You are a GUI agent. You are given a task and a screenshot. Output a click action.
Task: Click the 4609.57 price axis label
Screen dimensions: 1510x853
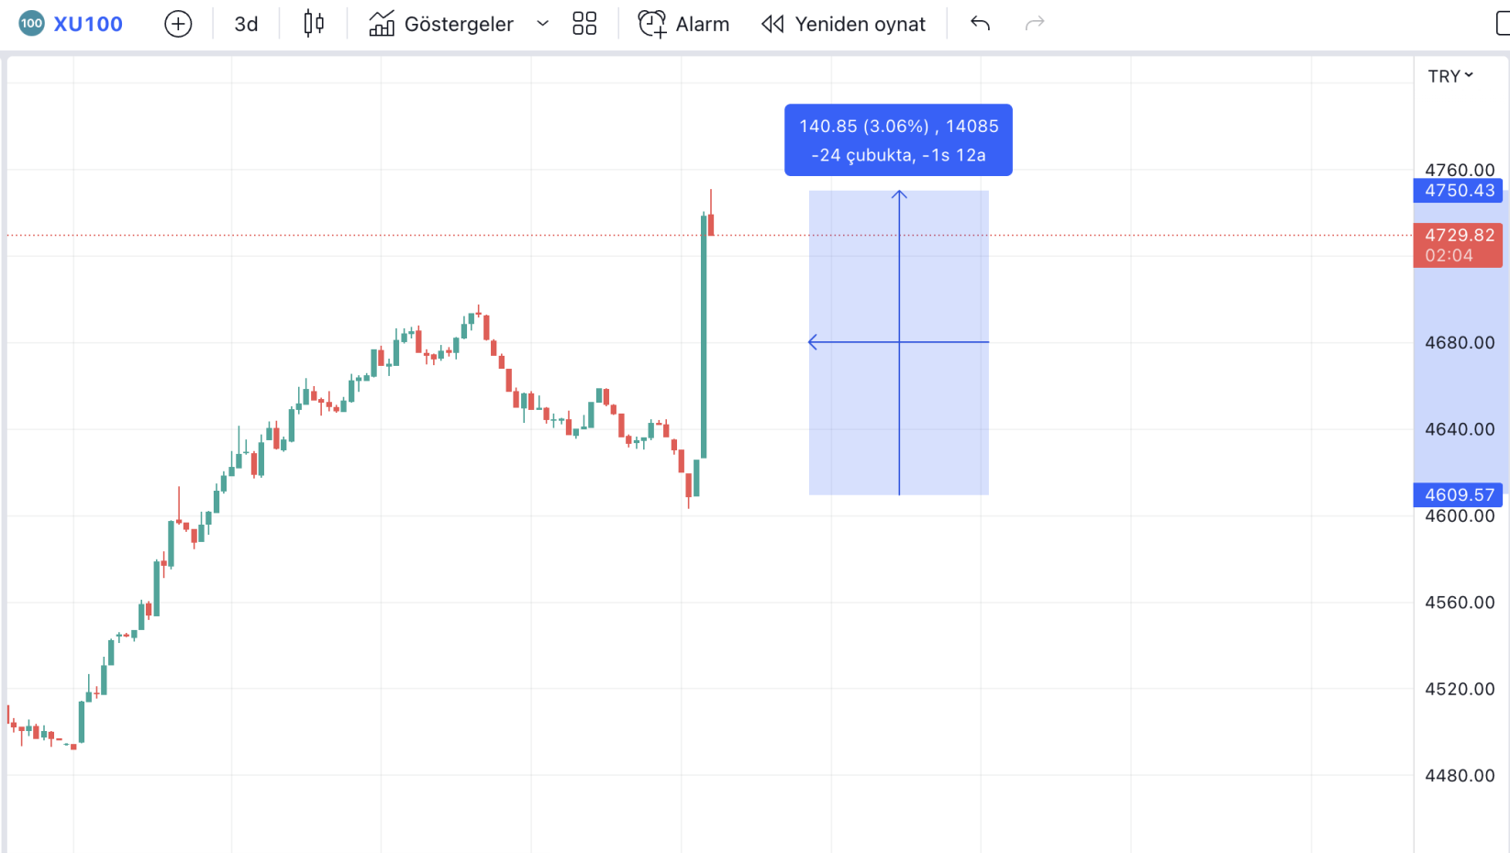[x=1459, y=495]
